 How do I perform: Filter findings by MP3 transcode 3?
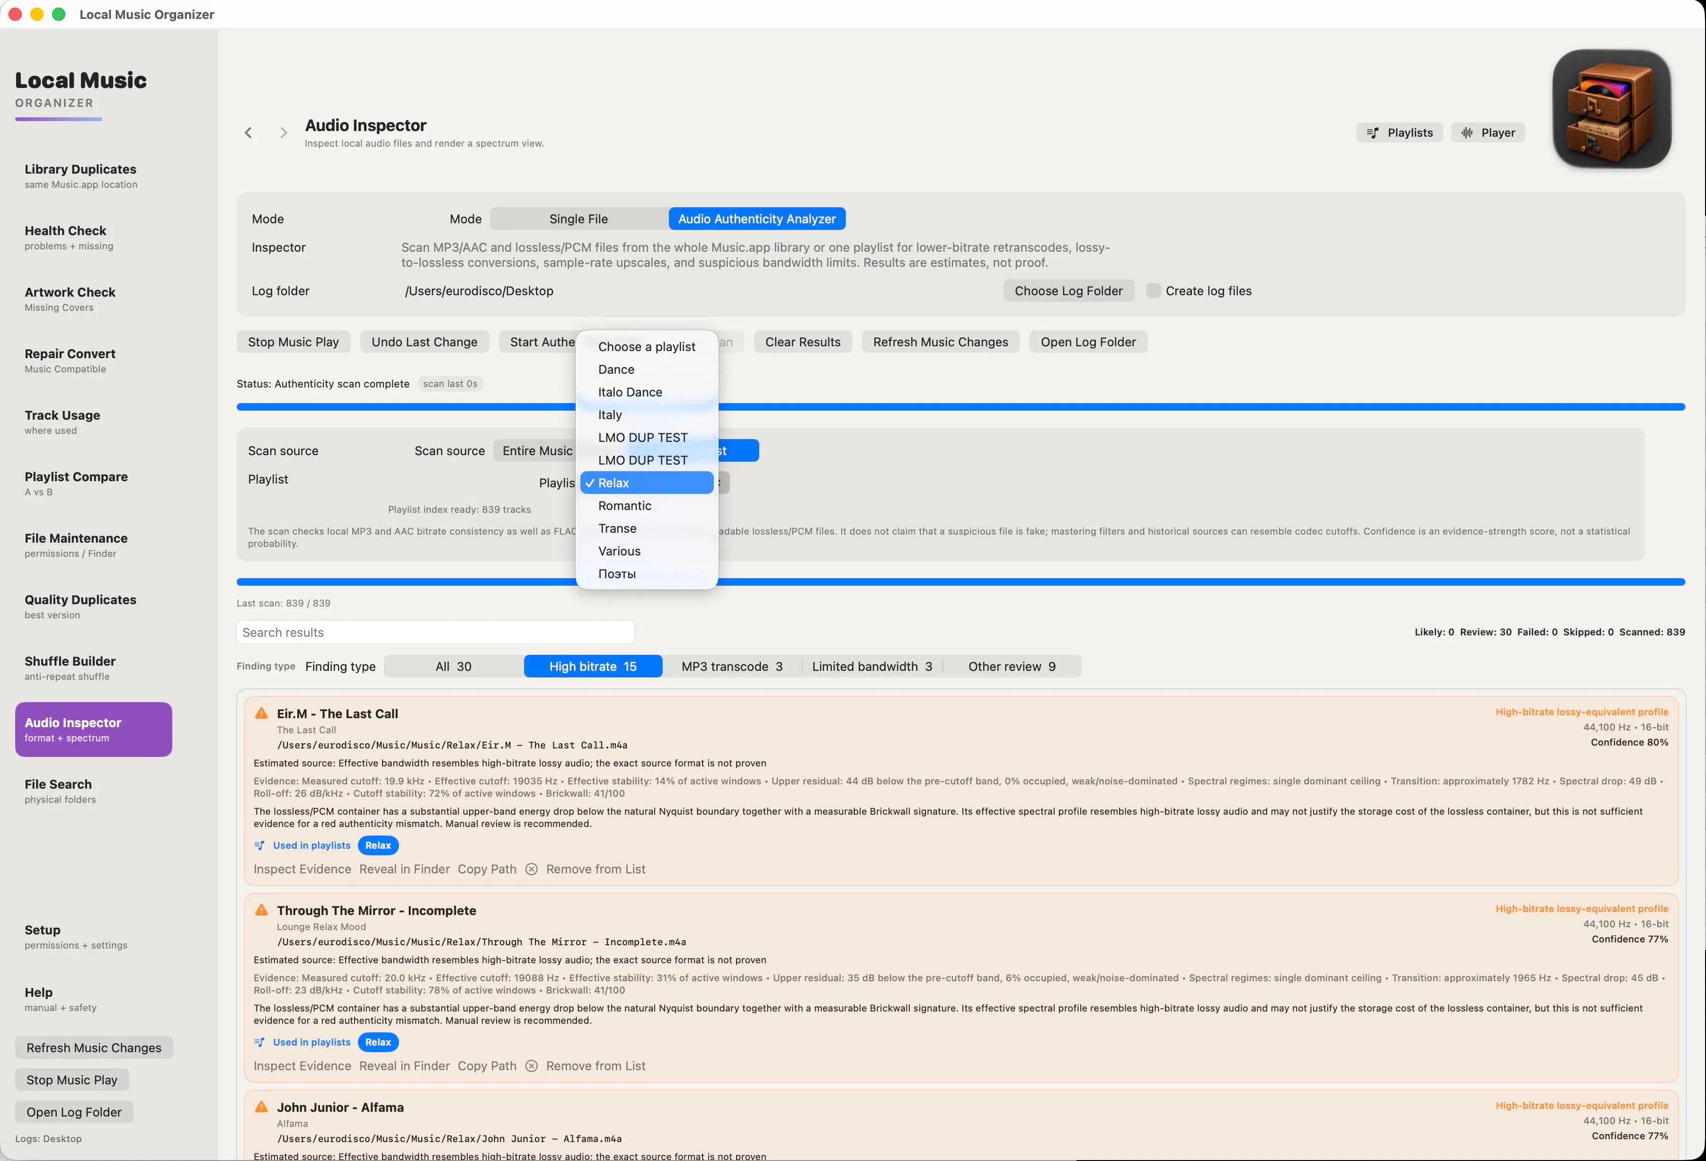pos(732,666)
